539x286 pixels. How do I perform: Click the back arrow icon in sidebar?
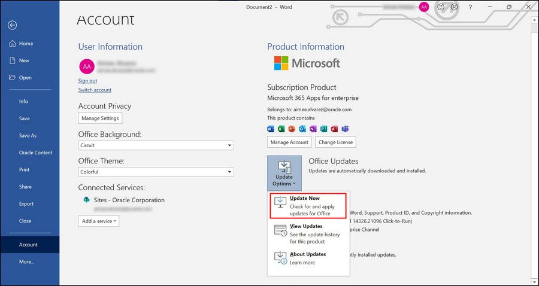pos(13,25)
